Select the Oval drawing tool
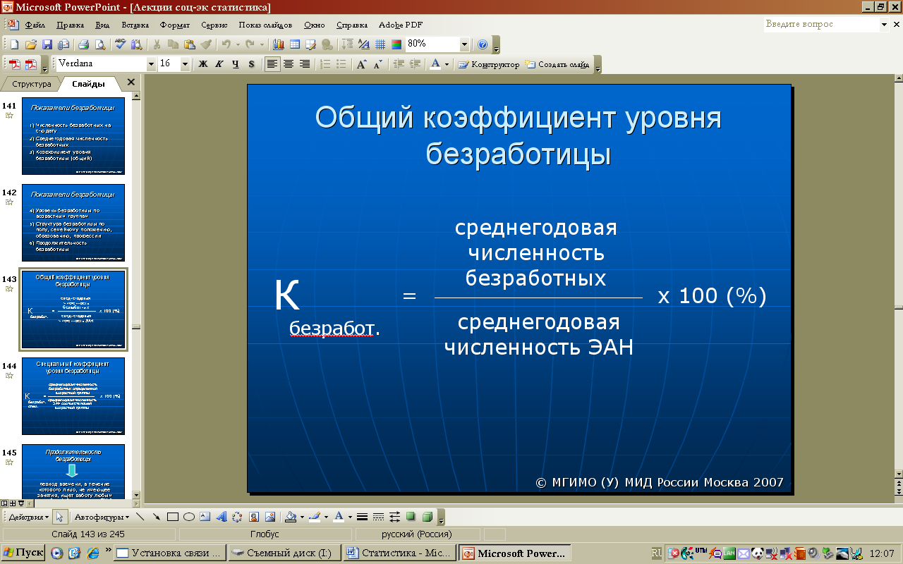Image resolution: width=903 pixels, height=564 pixels. pos(189,517)
